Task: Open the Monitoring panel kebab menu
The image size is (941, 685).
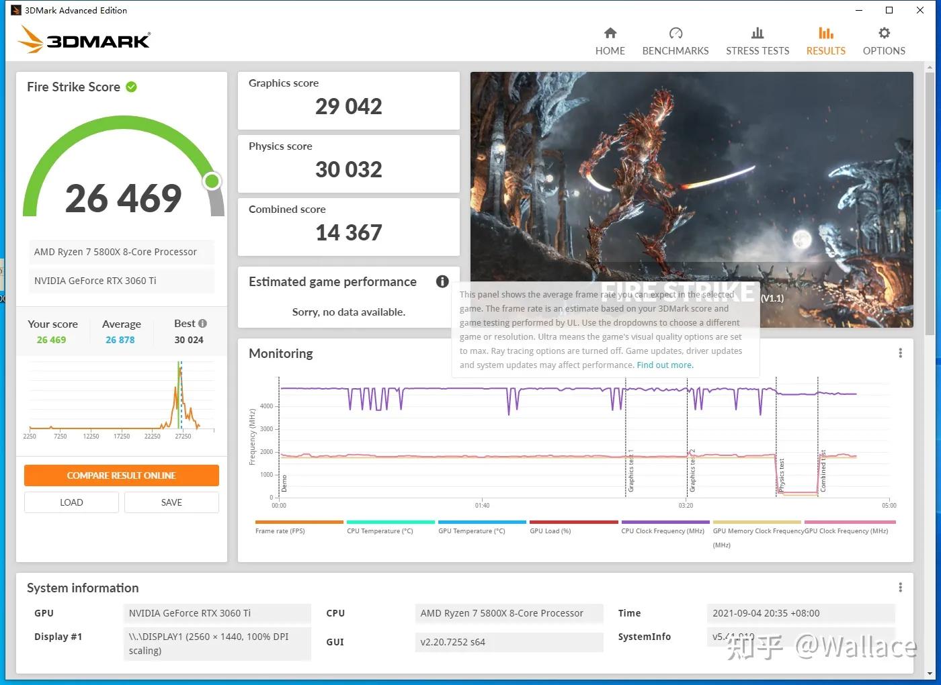Action: point(900,352)
